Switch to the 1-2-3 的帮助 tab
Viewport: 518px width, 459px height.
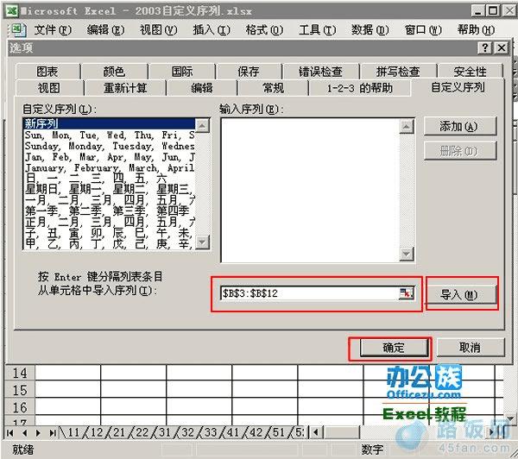tap(359, 88)
